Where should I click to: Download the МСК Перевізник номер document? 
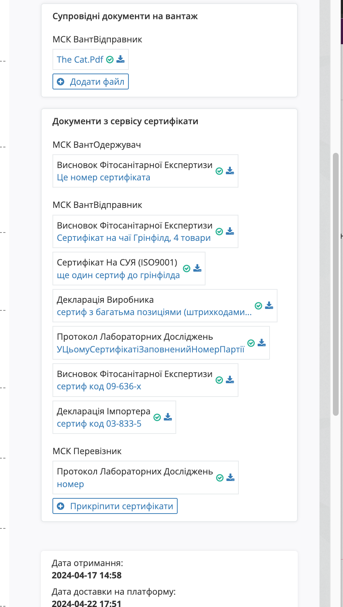click(230, 477)
